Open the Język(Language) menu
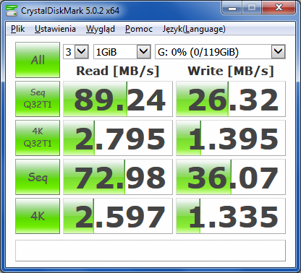 [194, 29]
